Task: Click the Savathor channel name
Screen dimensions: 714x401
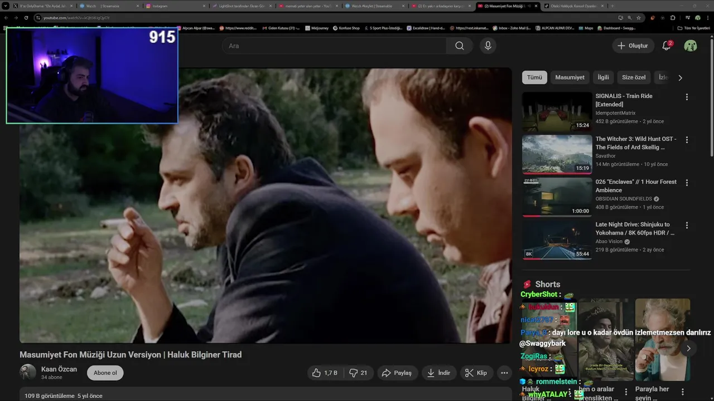Action: pos(605,156)
